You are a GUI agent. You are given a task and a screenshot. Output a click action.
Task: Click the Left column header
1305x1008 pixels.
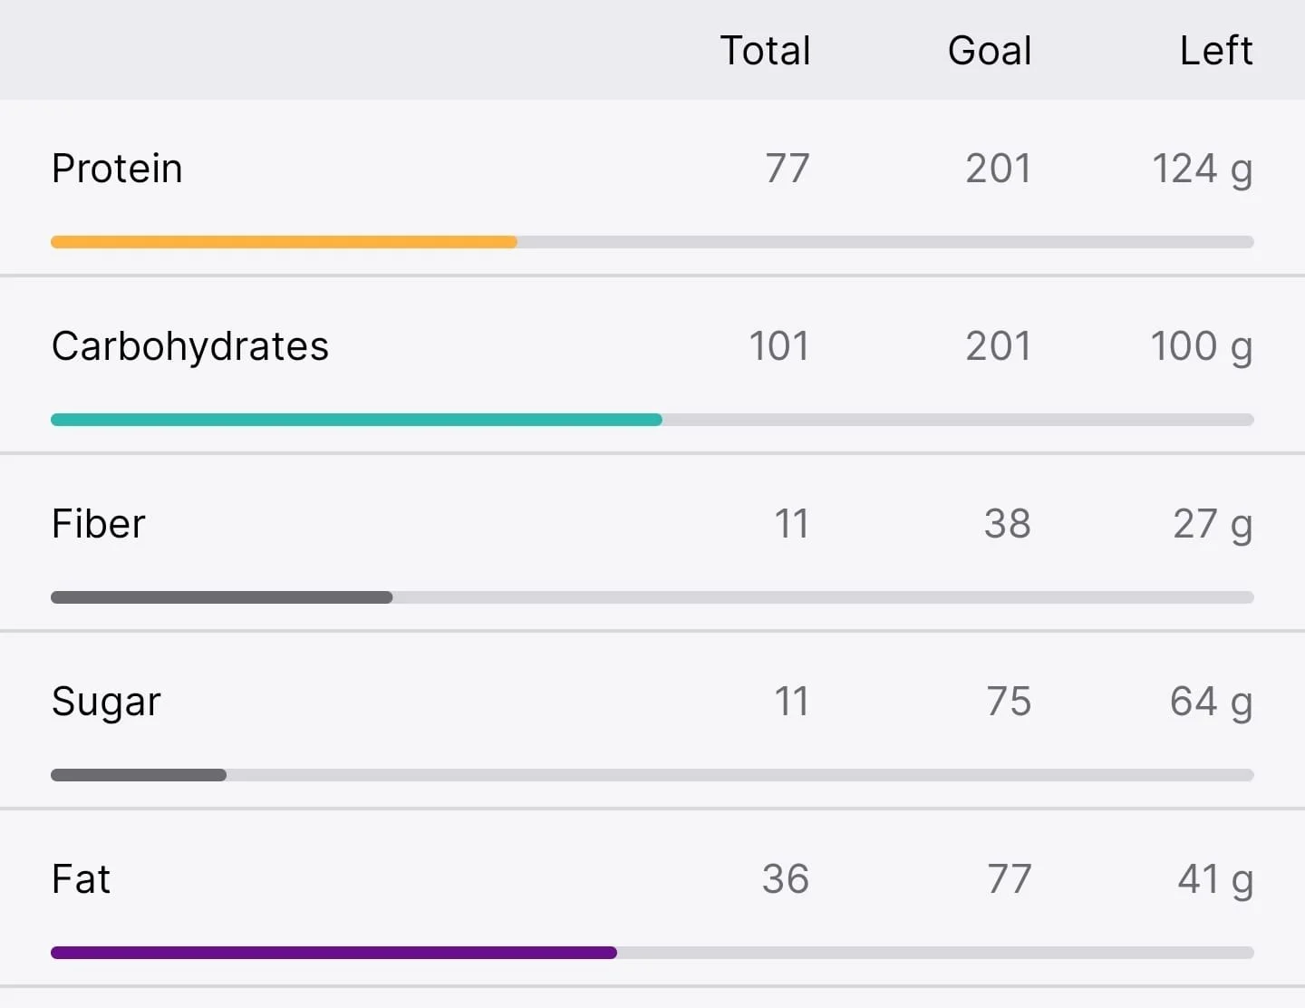pos(1216,51)
